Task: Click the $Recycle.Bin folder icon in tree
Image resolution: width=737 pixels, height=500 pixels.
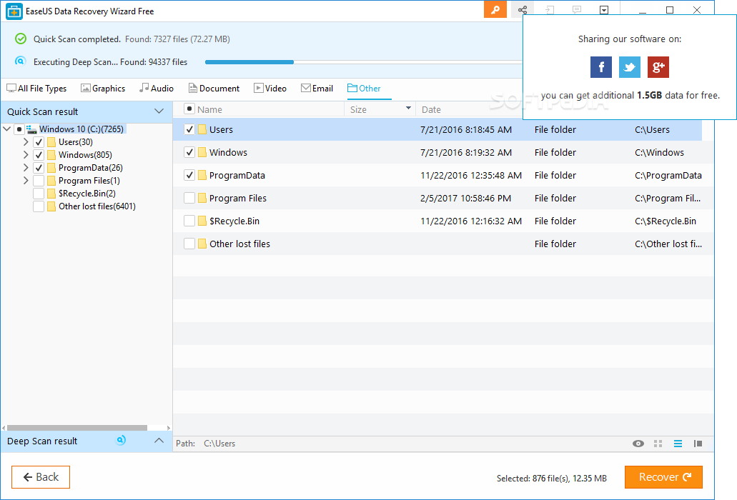Action: click(x=51, y=194)
